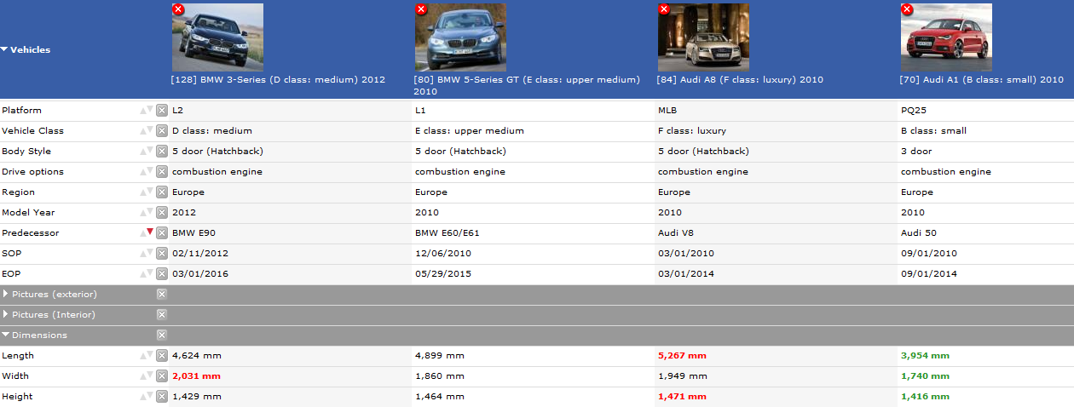Expand the Pictures (exterior) section
This screenshot has width=1074, height=407.
tap(6, 294)
